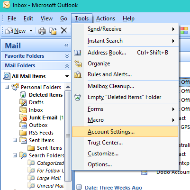This screenshot has width=190, height=190.
Task: Click the Large Mail search folder icon
Action: pos(31,178)
